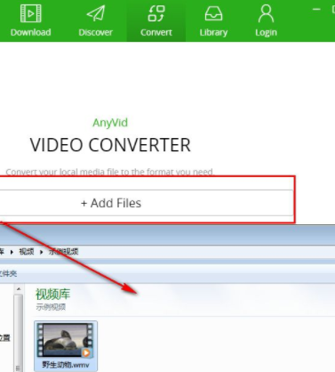Open the Discover paper-plane icon
Screen dimensions: 335x372
coord(96,13)
